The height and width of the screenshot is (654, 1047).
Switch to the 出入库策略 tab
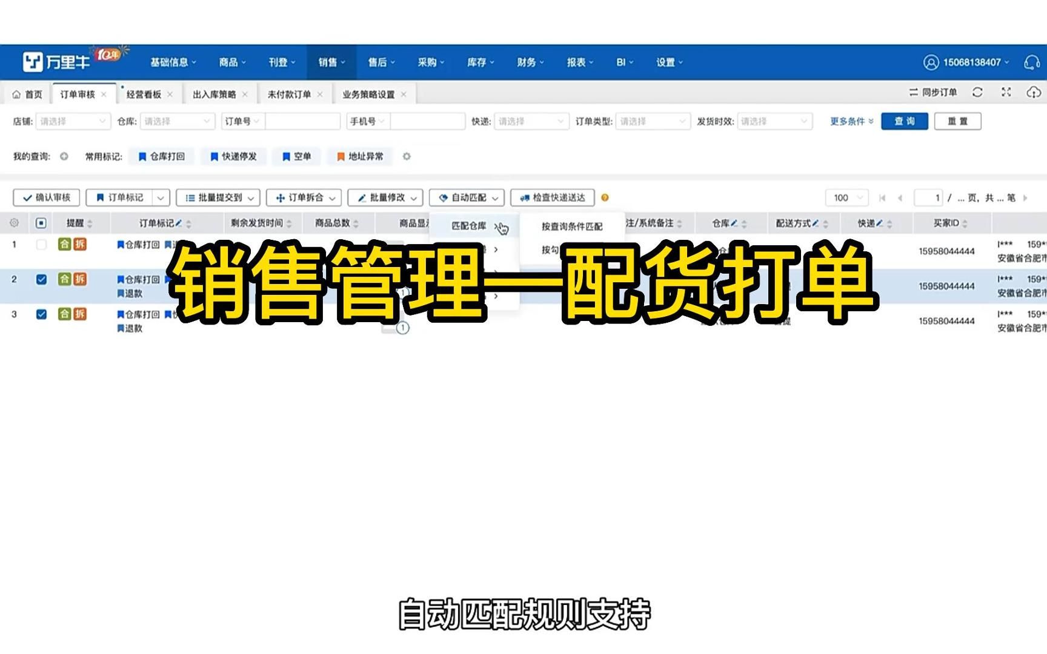(214, 94)
